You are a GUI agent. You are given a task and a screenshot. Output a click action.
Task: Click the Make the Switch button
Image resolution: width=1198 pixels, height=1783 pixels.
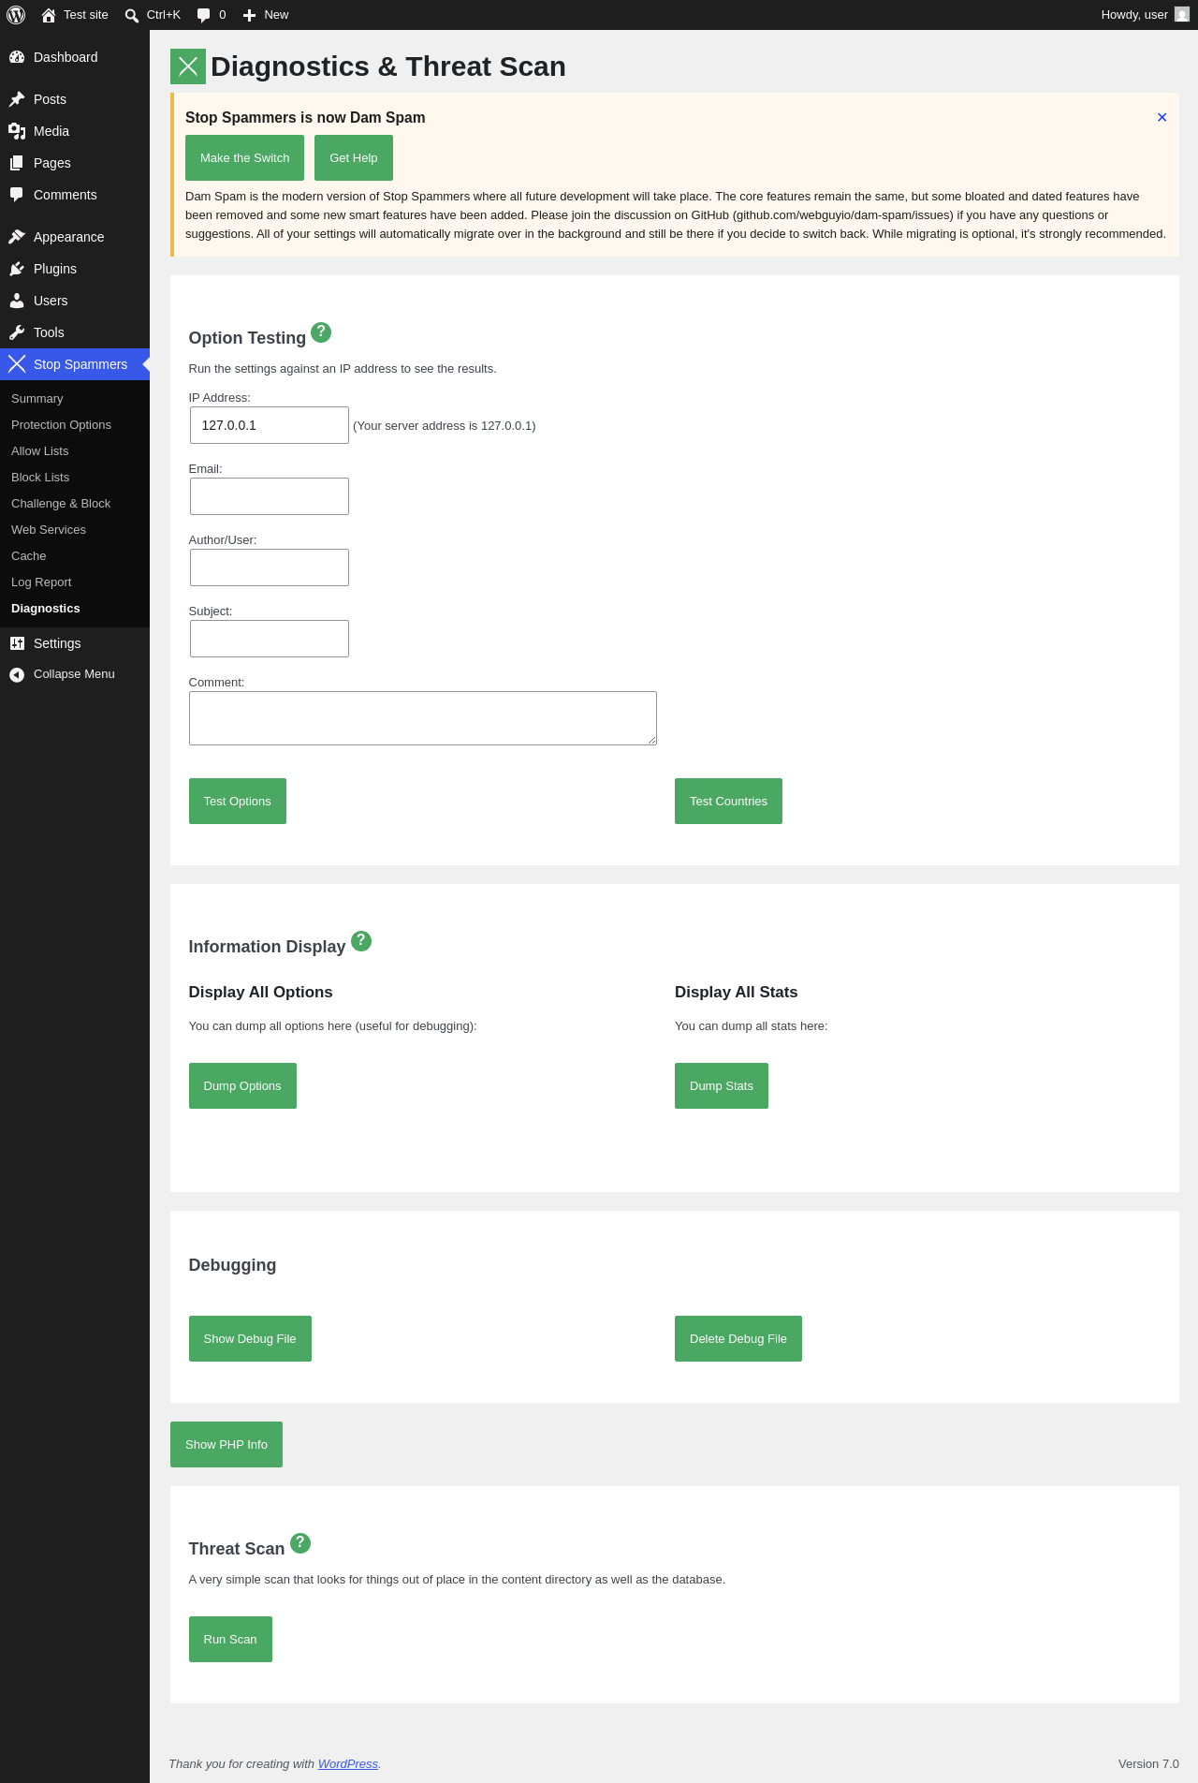pyautogui.click(x=244, y=157)
